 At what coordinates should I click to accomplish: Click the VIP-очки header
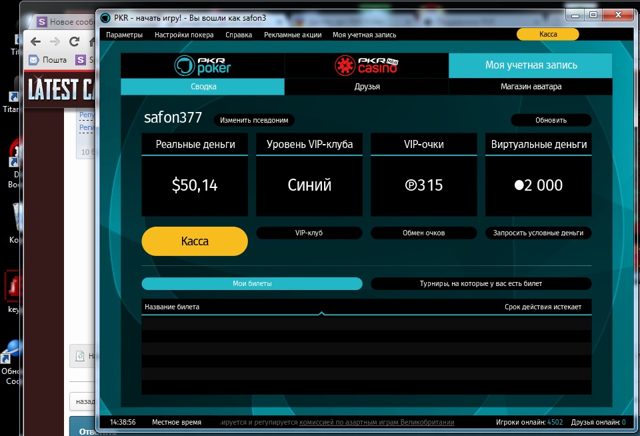424,144
